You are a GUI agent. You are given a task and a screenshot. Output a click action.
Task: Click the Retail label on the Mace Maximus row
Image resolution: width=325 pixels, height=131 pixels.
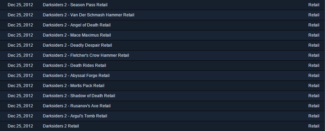tap(314, 35)
